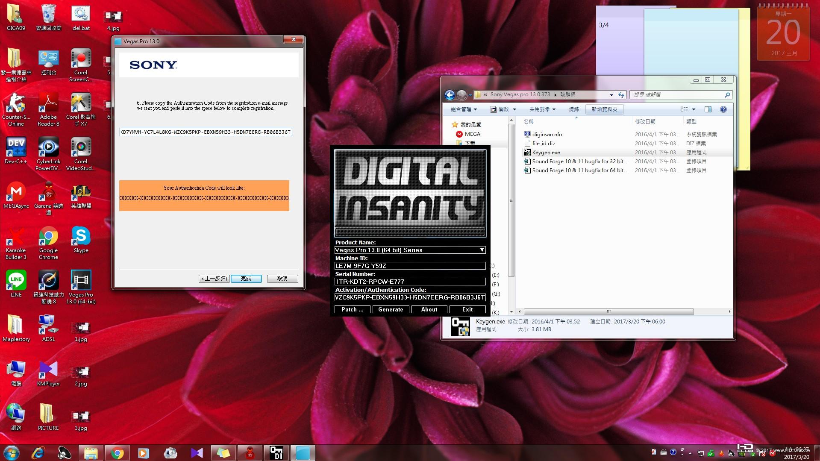Click the KMPlayer desktop shortcut
The image size is (820, 461).
pyautogui.click(x=48, y=373)
